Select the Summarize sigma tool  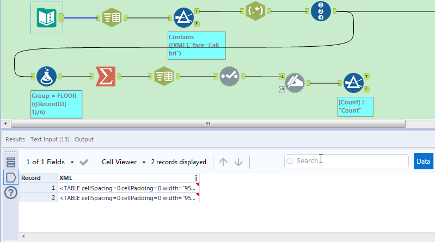coord(106,76)
